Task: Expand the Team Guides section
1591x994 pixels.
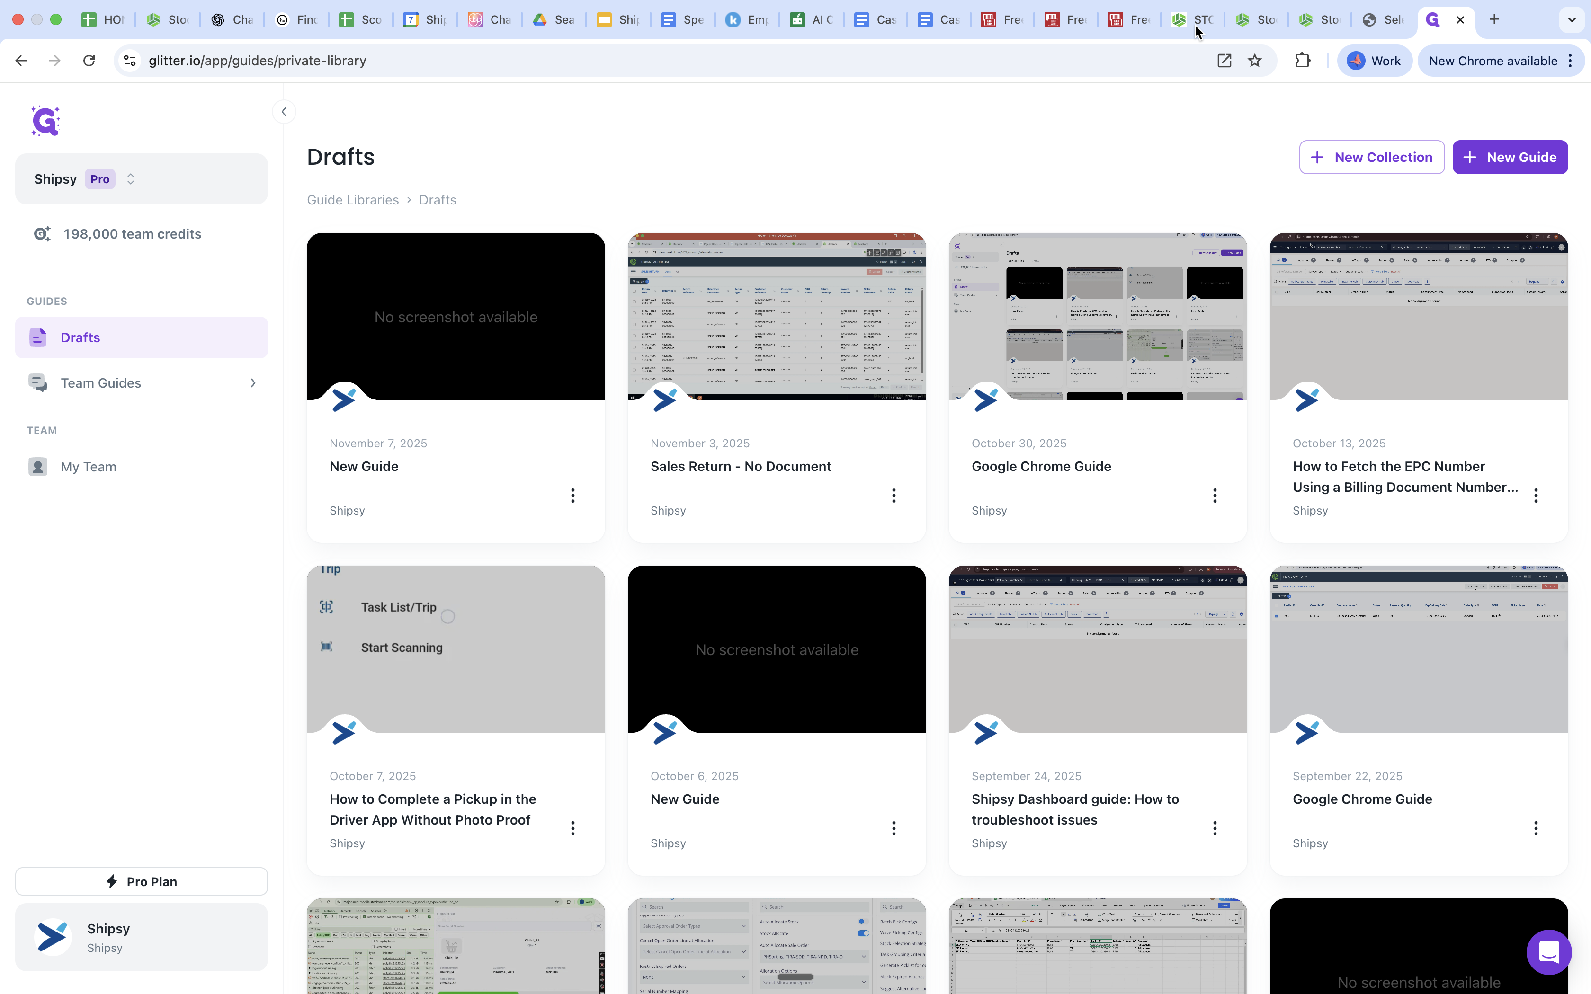Action: tap(253, 383)
